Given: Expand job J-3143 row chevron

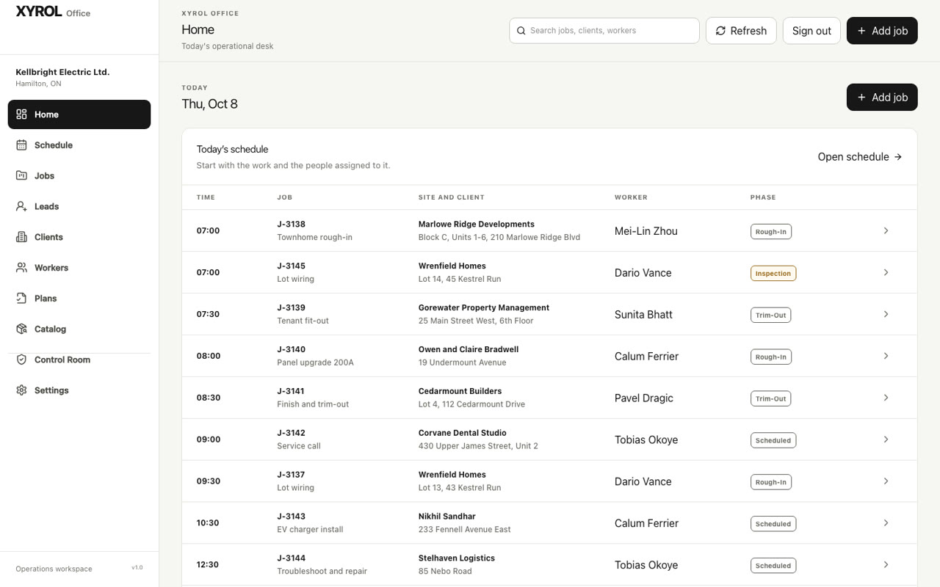Looking at the screenshot, I should coord(886,523).
